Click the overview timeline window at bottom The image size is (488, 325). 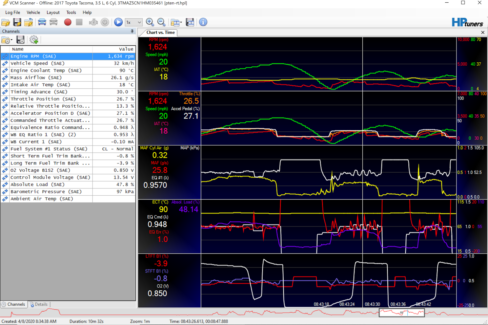pos(401,313)
